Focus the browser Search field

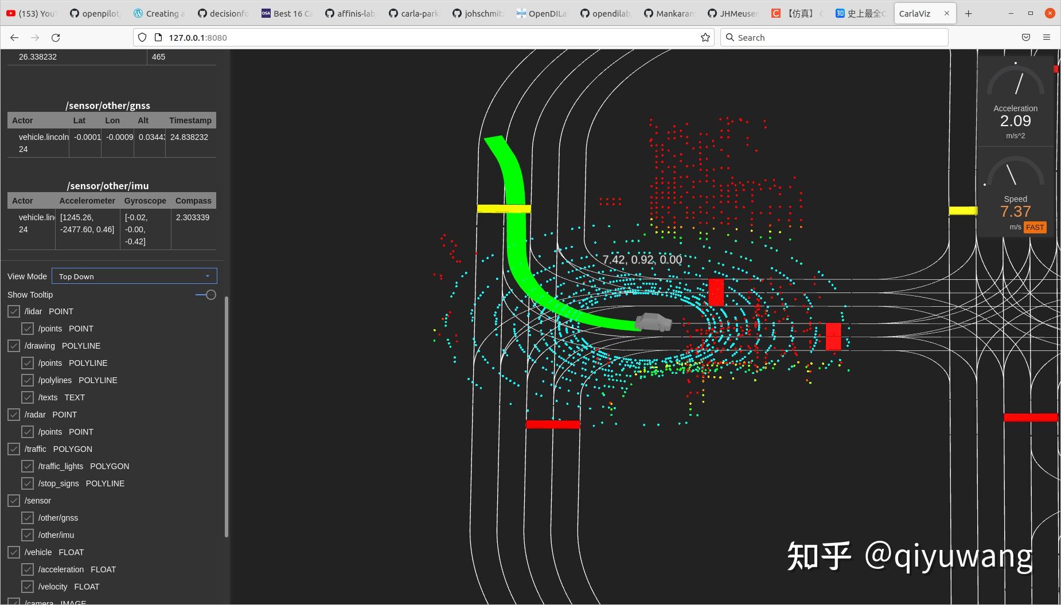tap(834, 37)
